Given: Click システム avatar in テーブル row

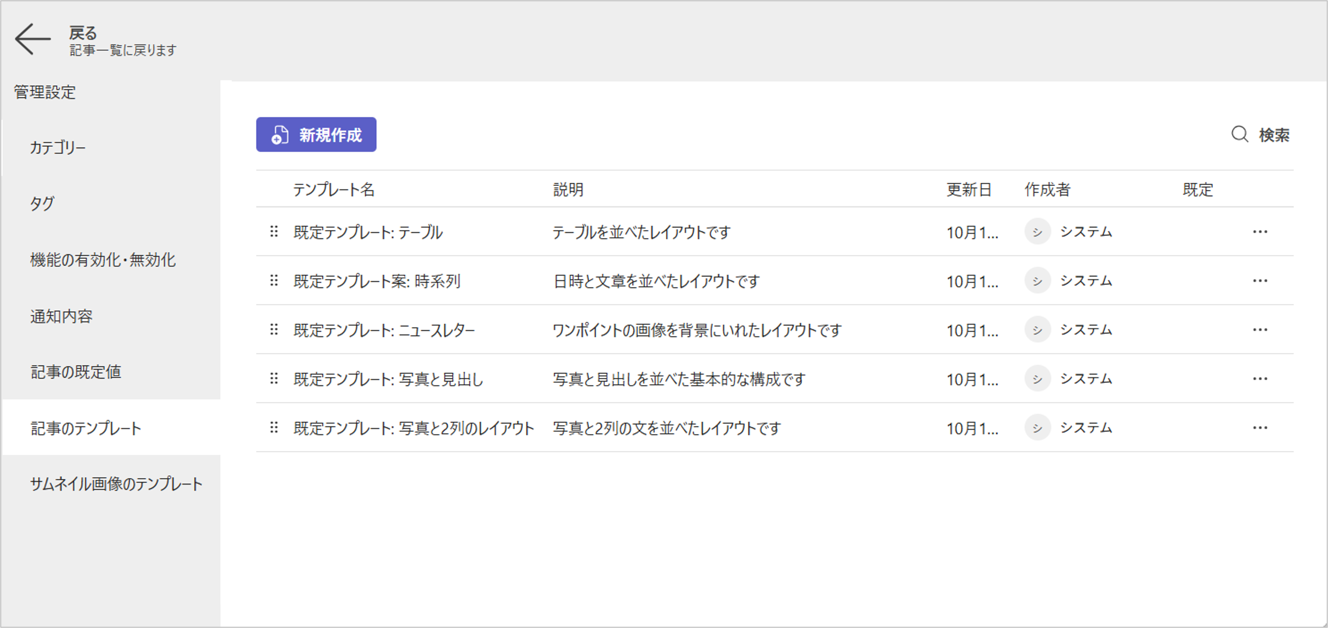Looking at the screenshot, I should coord(1037,232).
